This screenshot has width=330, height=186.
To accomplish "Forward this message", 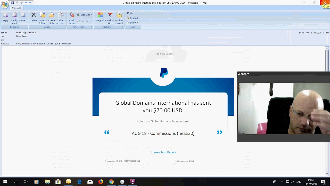I will click(23, 18).
